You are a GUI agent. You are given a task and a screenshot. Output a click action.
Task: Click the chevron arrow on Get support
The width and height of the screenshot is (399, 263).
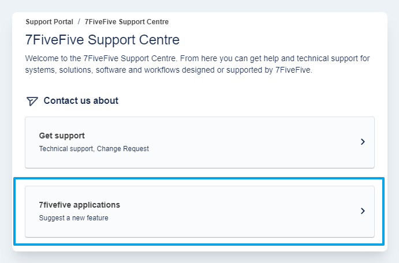(363, 142)
